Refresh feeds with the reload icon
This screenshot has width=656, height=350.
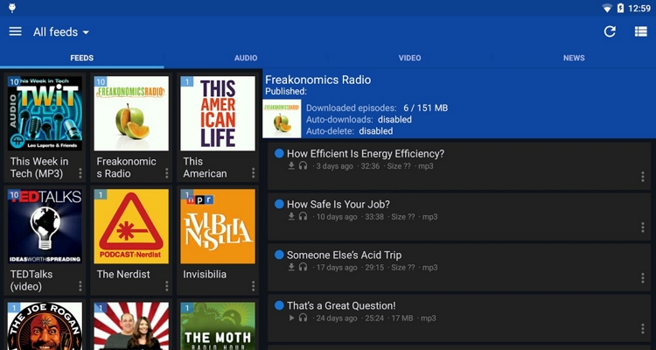610,31
